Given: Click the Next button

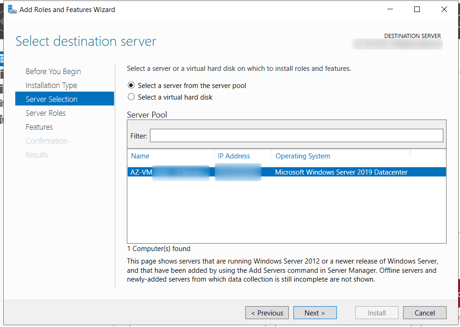Looking at the screenshot, I should 315,313.
